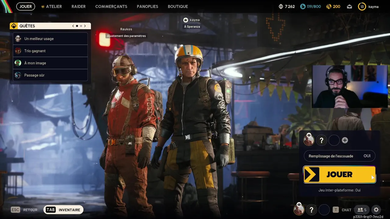Click the yellow QUÊTES diamond icon

[13, 26]
